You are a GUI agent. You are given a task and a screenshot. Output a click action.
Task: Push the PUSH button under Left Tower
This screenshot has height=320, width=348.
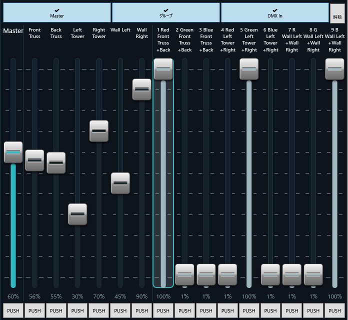click(77, 310)
